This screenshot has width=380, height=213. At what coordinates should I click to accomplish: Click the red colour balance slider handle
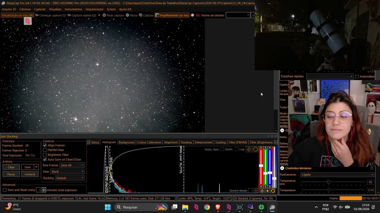(x=261, y=166)
